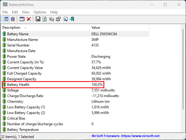Viewport: 186px width, 140px height.
Task: Select the Low Battery Capacity (1) row
Action: (75, 107)
